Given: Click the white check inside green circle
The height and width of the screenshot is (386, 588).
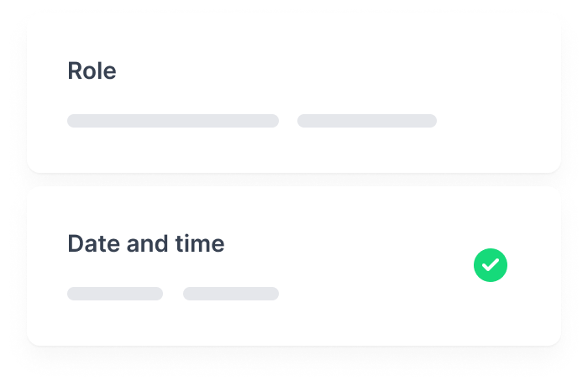Looking at the screenshot, I should click(490, 265).
